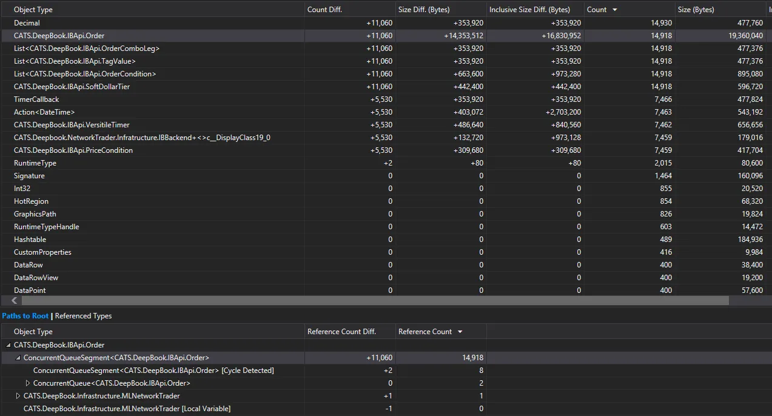
Task: Click reference count 8 for Cycle Detected row
Action: click(481, 371)
